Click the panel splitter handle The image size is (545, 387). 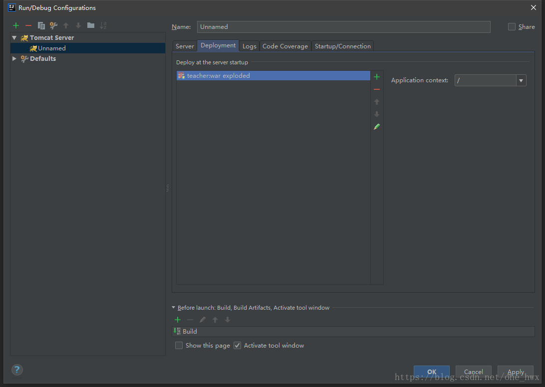[168, 188]
